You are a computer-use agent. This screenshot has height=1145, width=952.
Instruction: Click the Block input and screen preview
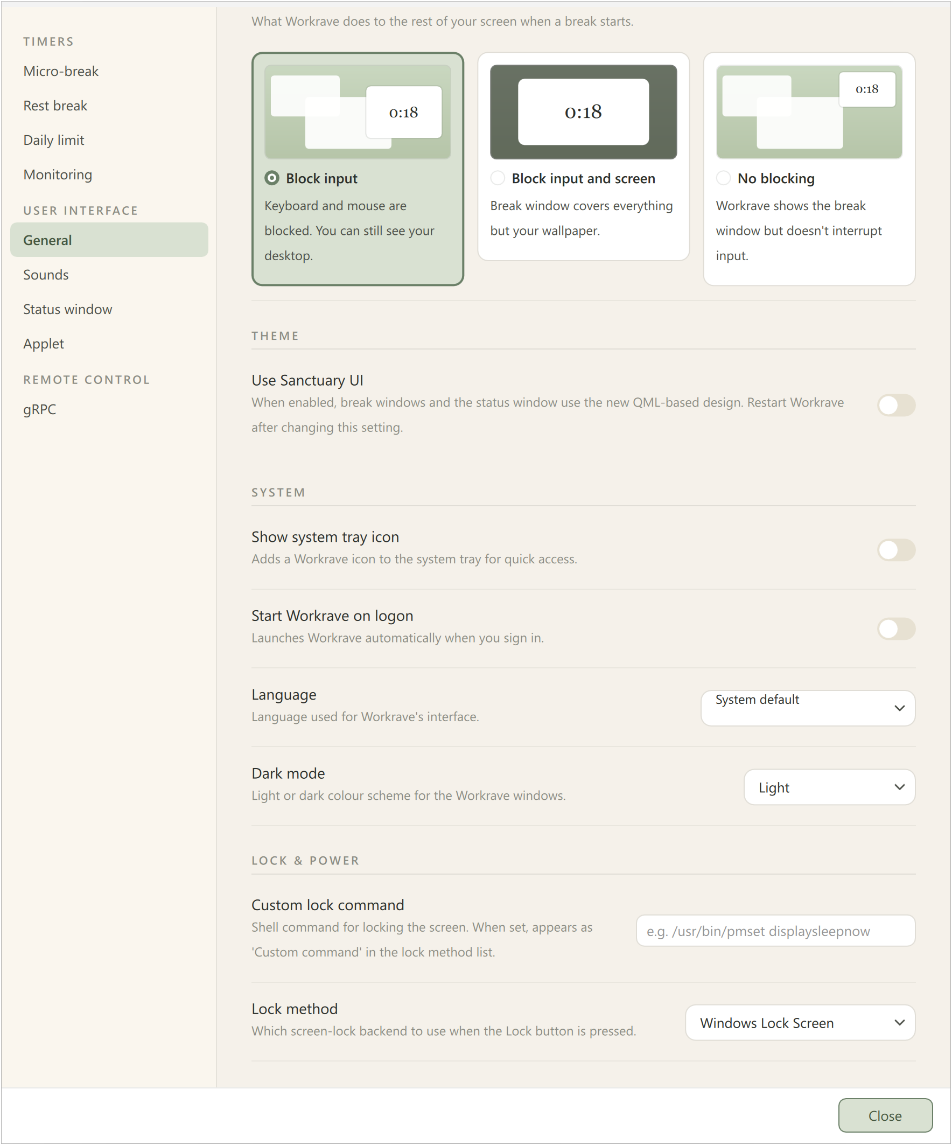pos(583,112)
